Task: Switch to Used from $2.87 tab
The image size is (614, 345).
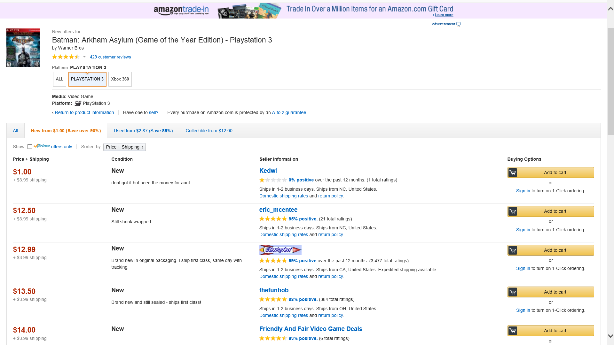Action: [x=143, y=131]
